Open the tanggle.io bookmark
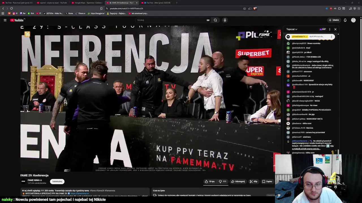Viewport: 362px width, 203px height. point(96,13)
